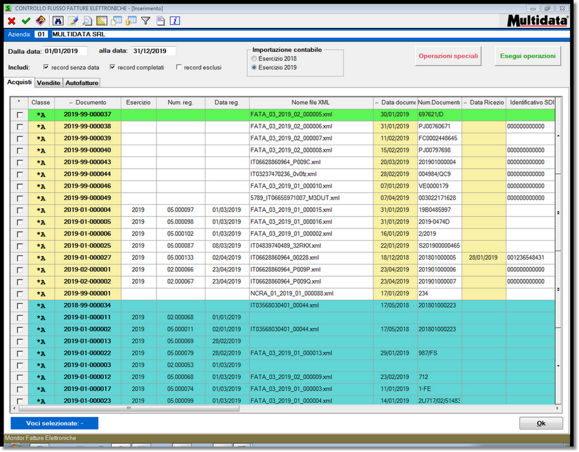This screenshot has width=579, height=452.
Task: Click the 'alla data' date field
Action: click(154, 51)
